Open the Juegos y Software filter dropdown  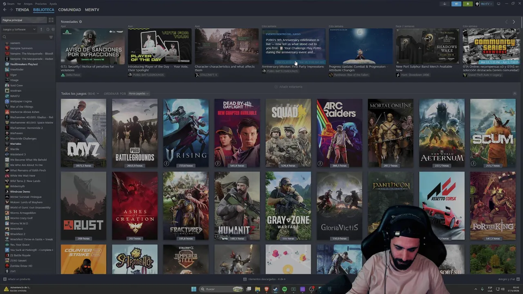click(x=19, y=29)
